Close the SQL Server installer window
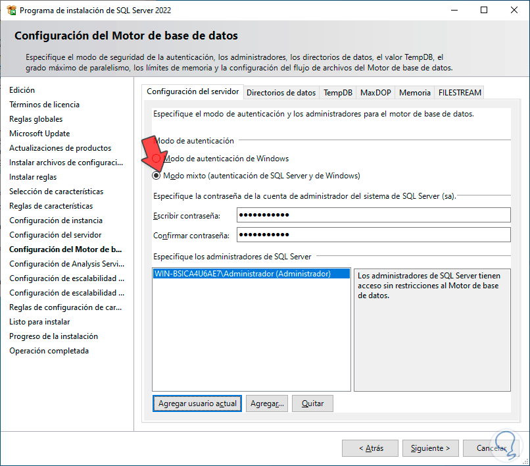Viewport: 530px width, 466px height. pos(514,10)
